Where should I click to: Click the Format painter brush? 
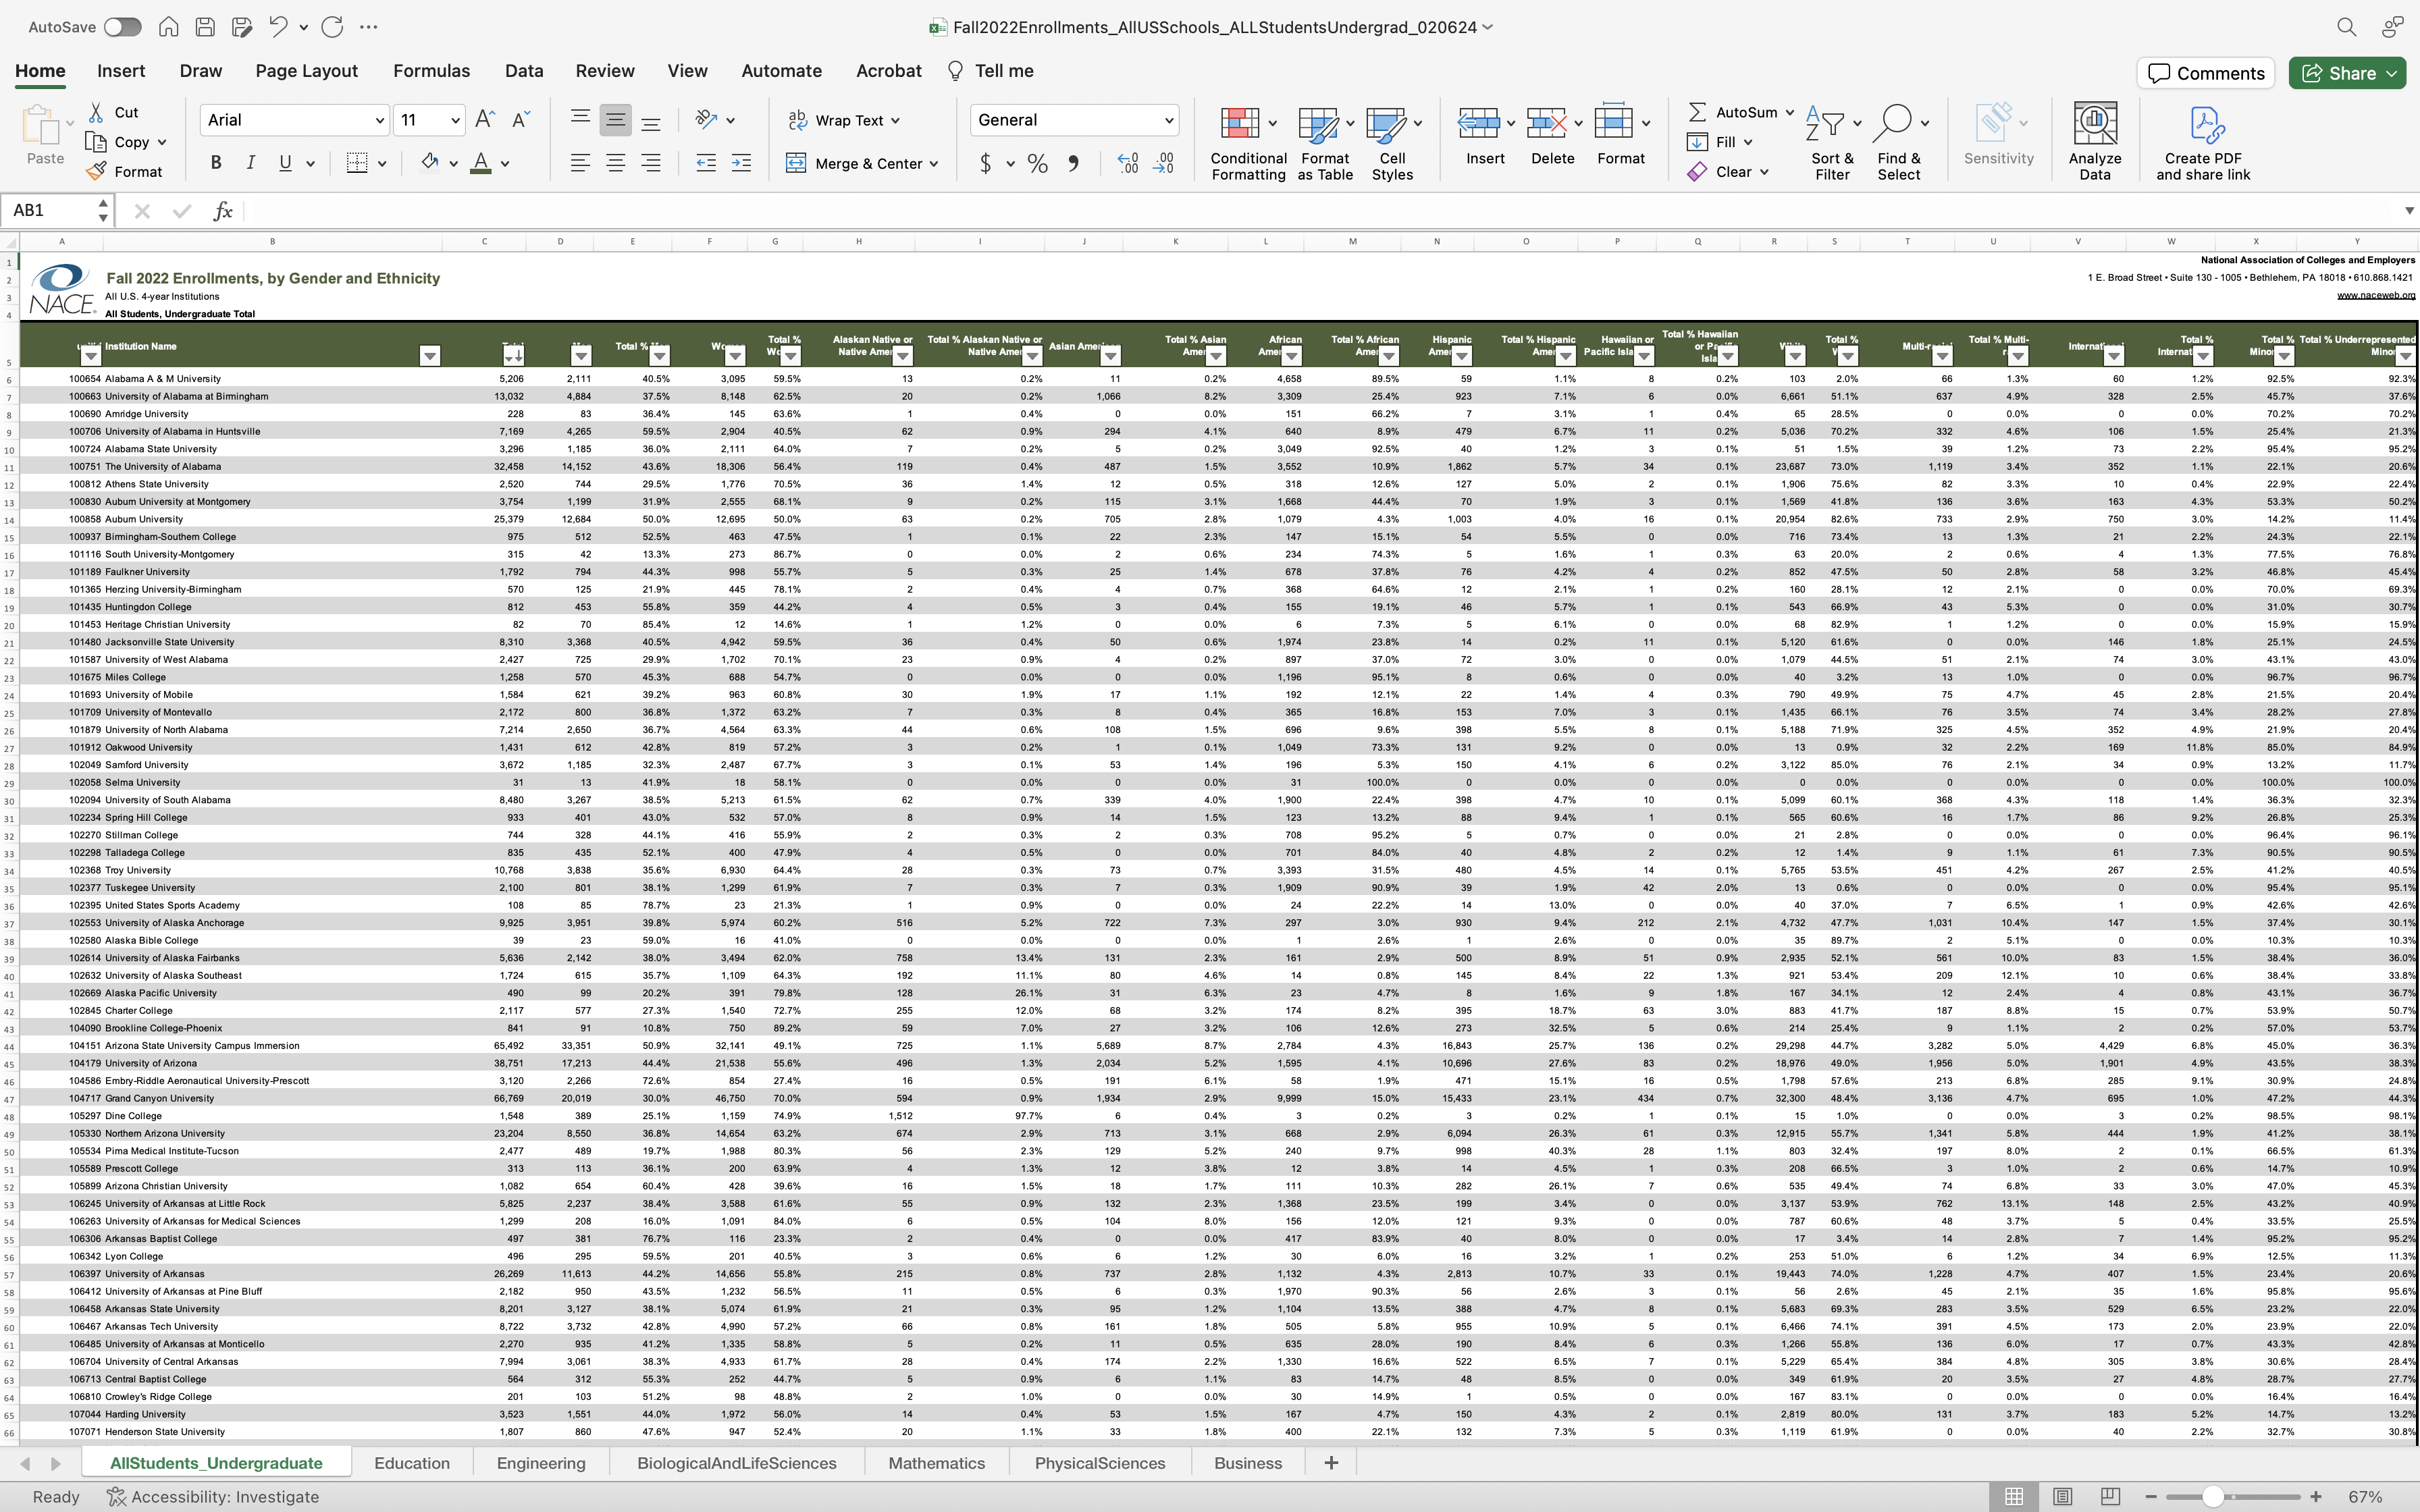coord(97,171)
